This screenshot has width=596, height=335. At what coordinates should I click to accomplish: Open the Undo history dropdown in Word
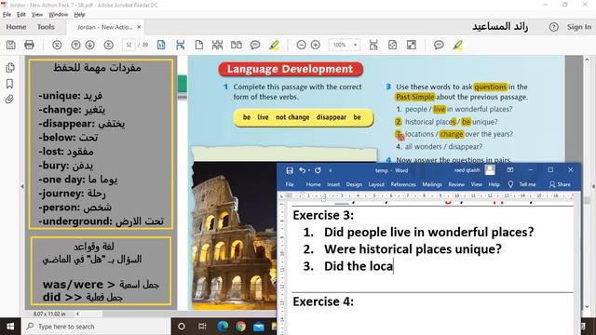(309, 170)
